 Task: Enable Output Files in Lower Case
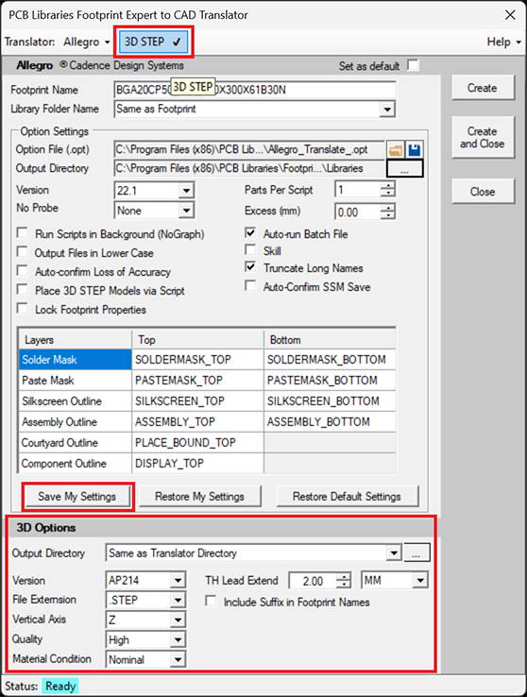[23, 252]
